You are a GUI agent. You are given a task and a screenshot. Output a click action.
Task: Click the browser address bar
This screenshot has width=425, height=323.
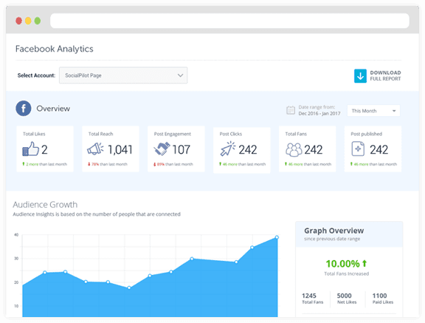pyautogui.click(x=229, y=21)
